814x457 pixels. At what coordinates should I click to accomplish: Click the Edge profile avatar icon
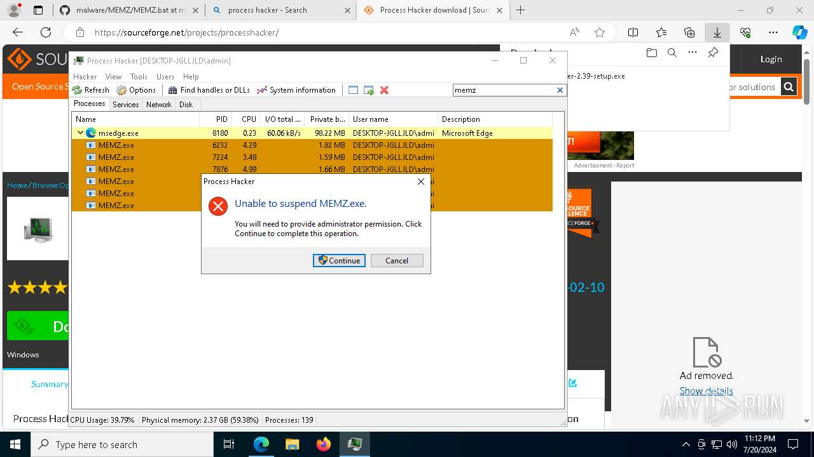14,10
